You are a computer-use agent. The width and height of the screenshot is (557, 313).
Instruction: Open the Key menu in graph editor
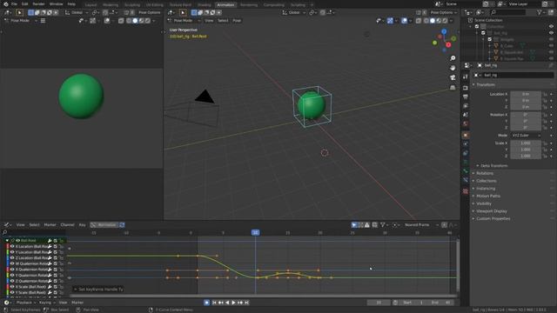pos(82,225)
